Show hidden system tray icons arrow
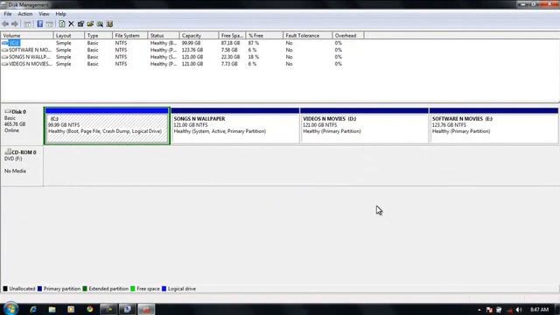This screenshot has height=315, width=560. [x=479, y=310]
